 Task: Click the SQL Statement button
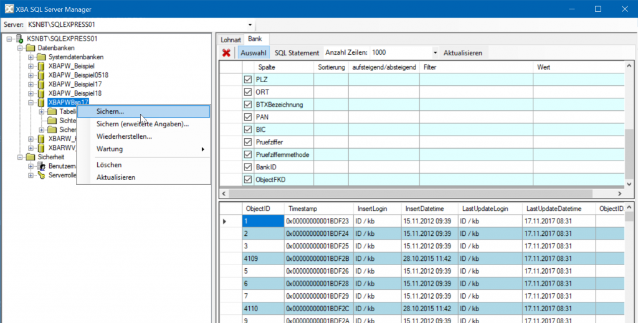click(297, 53)
